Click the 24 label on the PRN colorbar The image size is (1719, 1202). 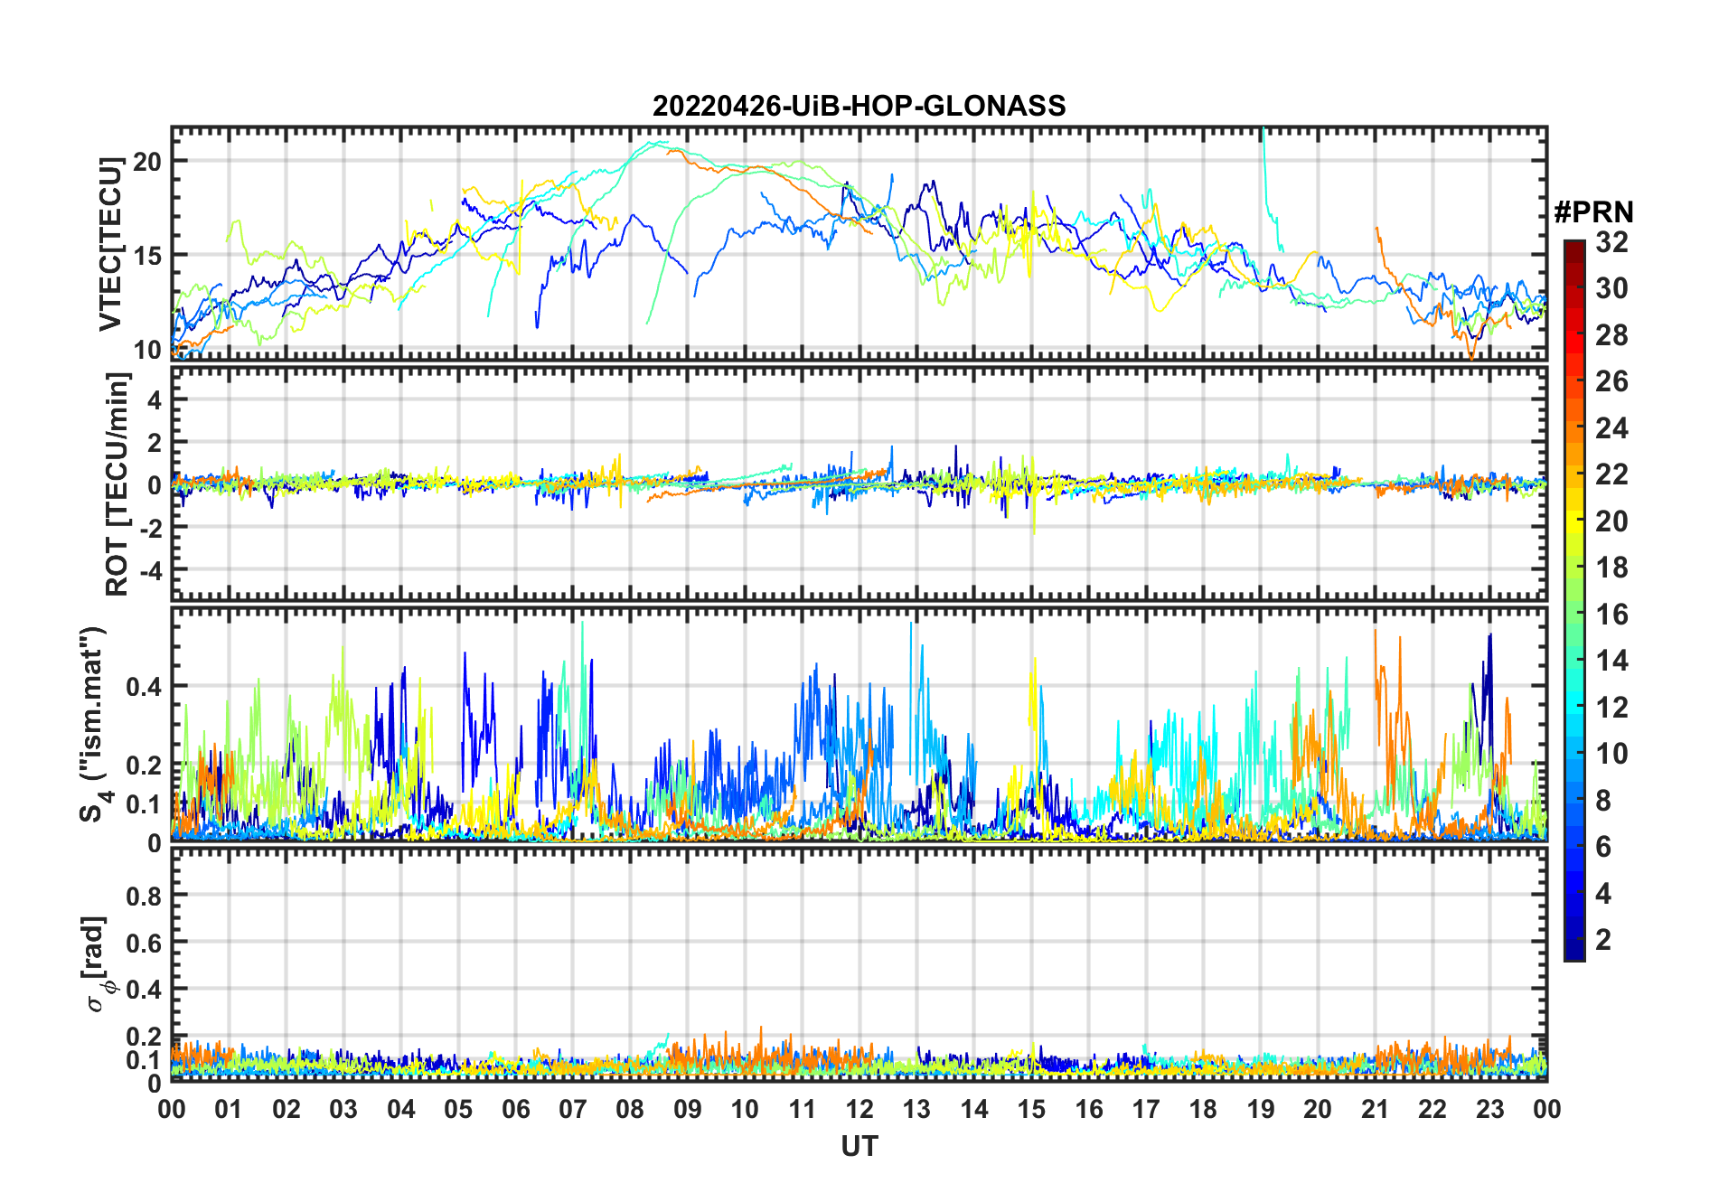1611,428
